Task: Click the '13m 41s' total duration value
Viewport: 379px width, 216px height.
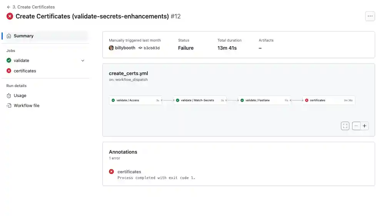Action: [x=227, y=48]
